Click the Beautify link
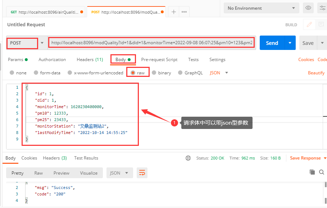The image size is (327, 208). click(x=316, y=73)
